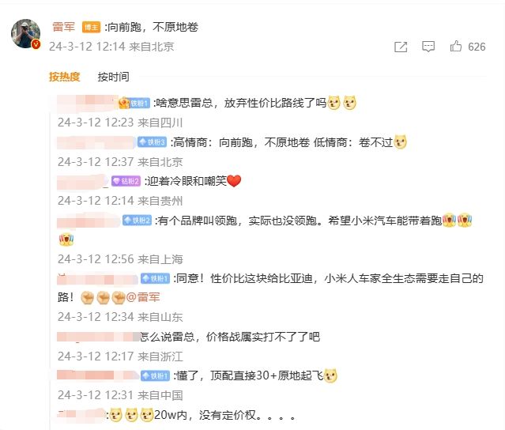This screenshot has width=505, height=430.
Task: Click the 铁粉1 badge on first comment
Action: (139, 103)
